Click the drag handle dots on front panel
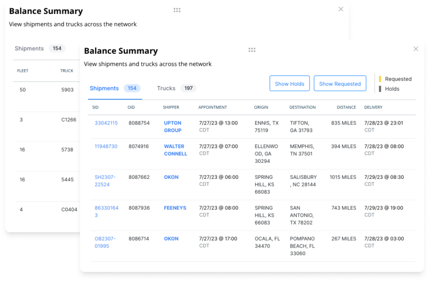429x281 pixels. [x=252, y=50]
